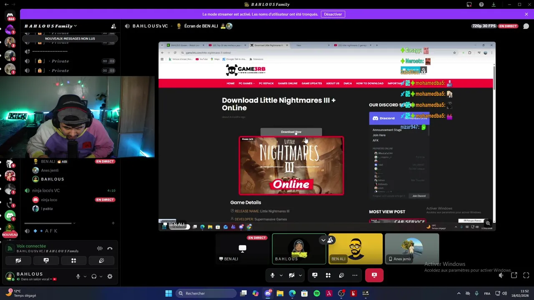
Task: Jump to new servers via the NOUVEAU badge
Action: [x=10, y=235]
